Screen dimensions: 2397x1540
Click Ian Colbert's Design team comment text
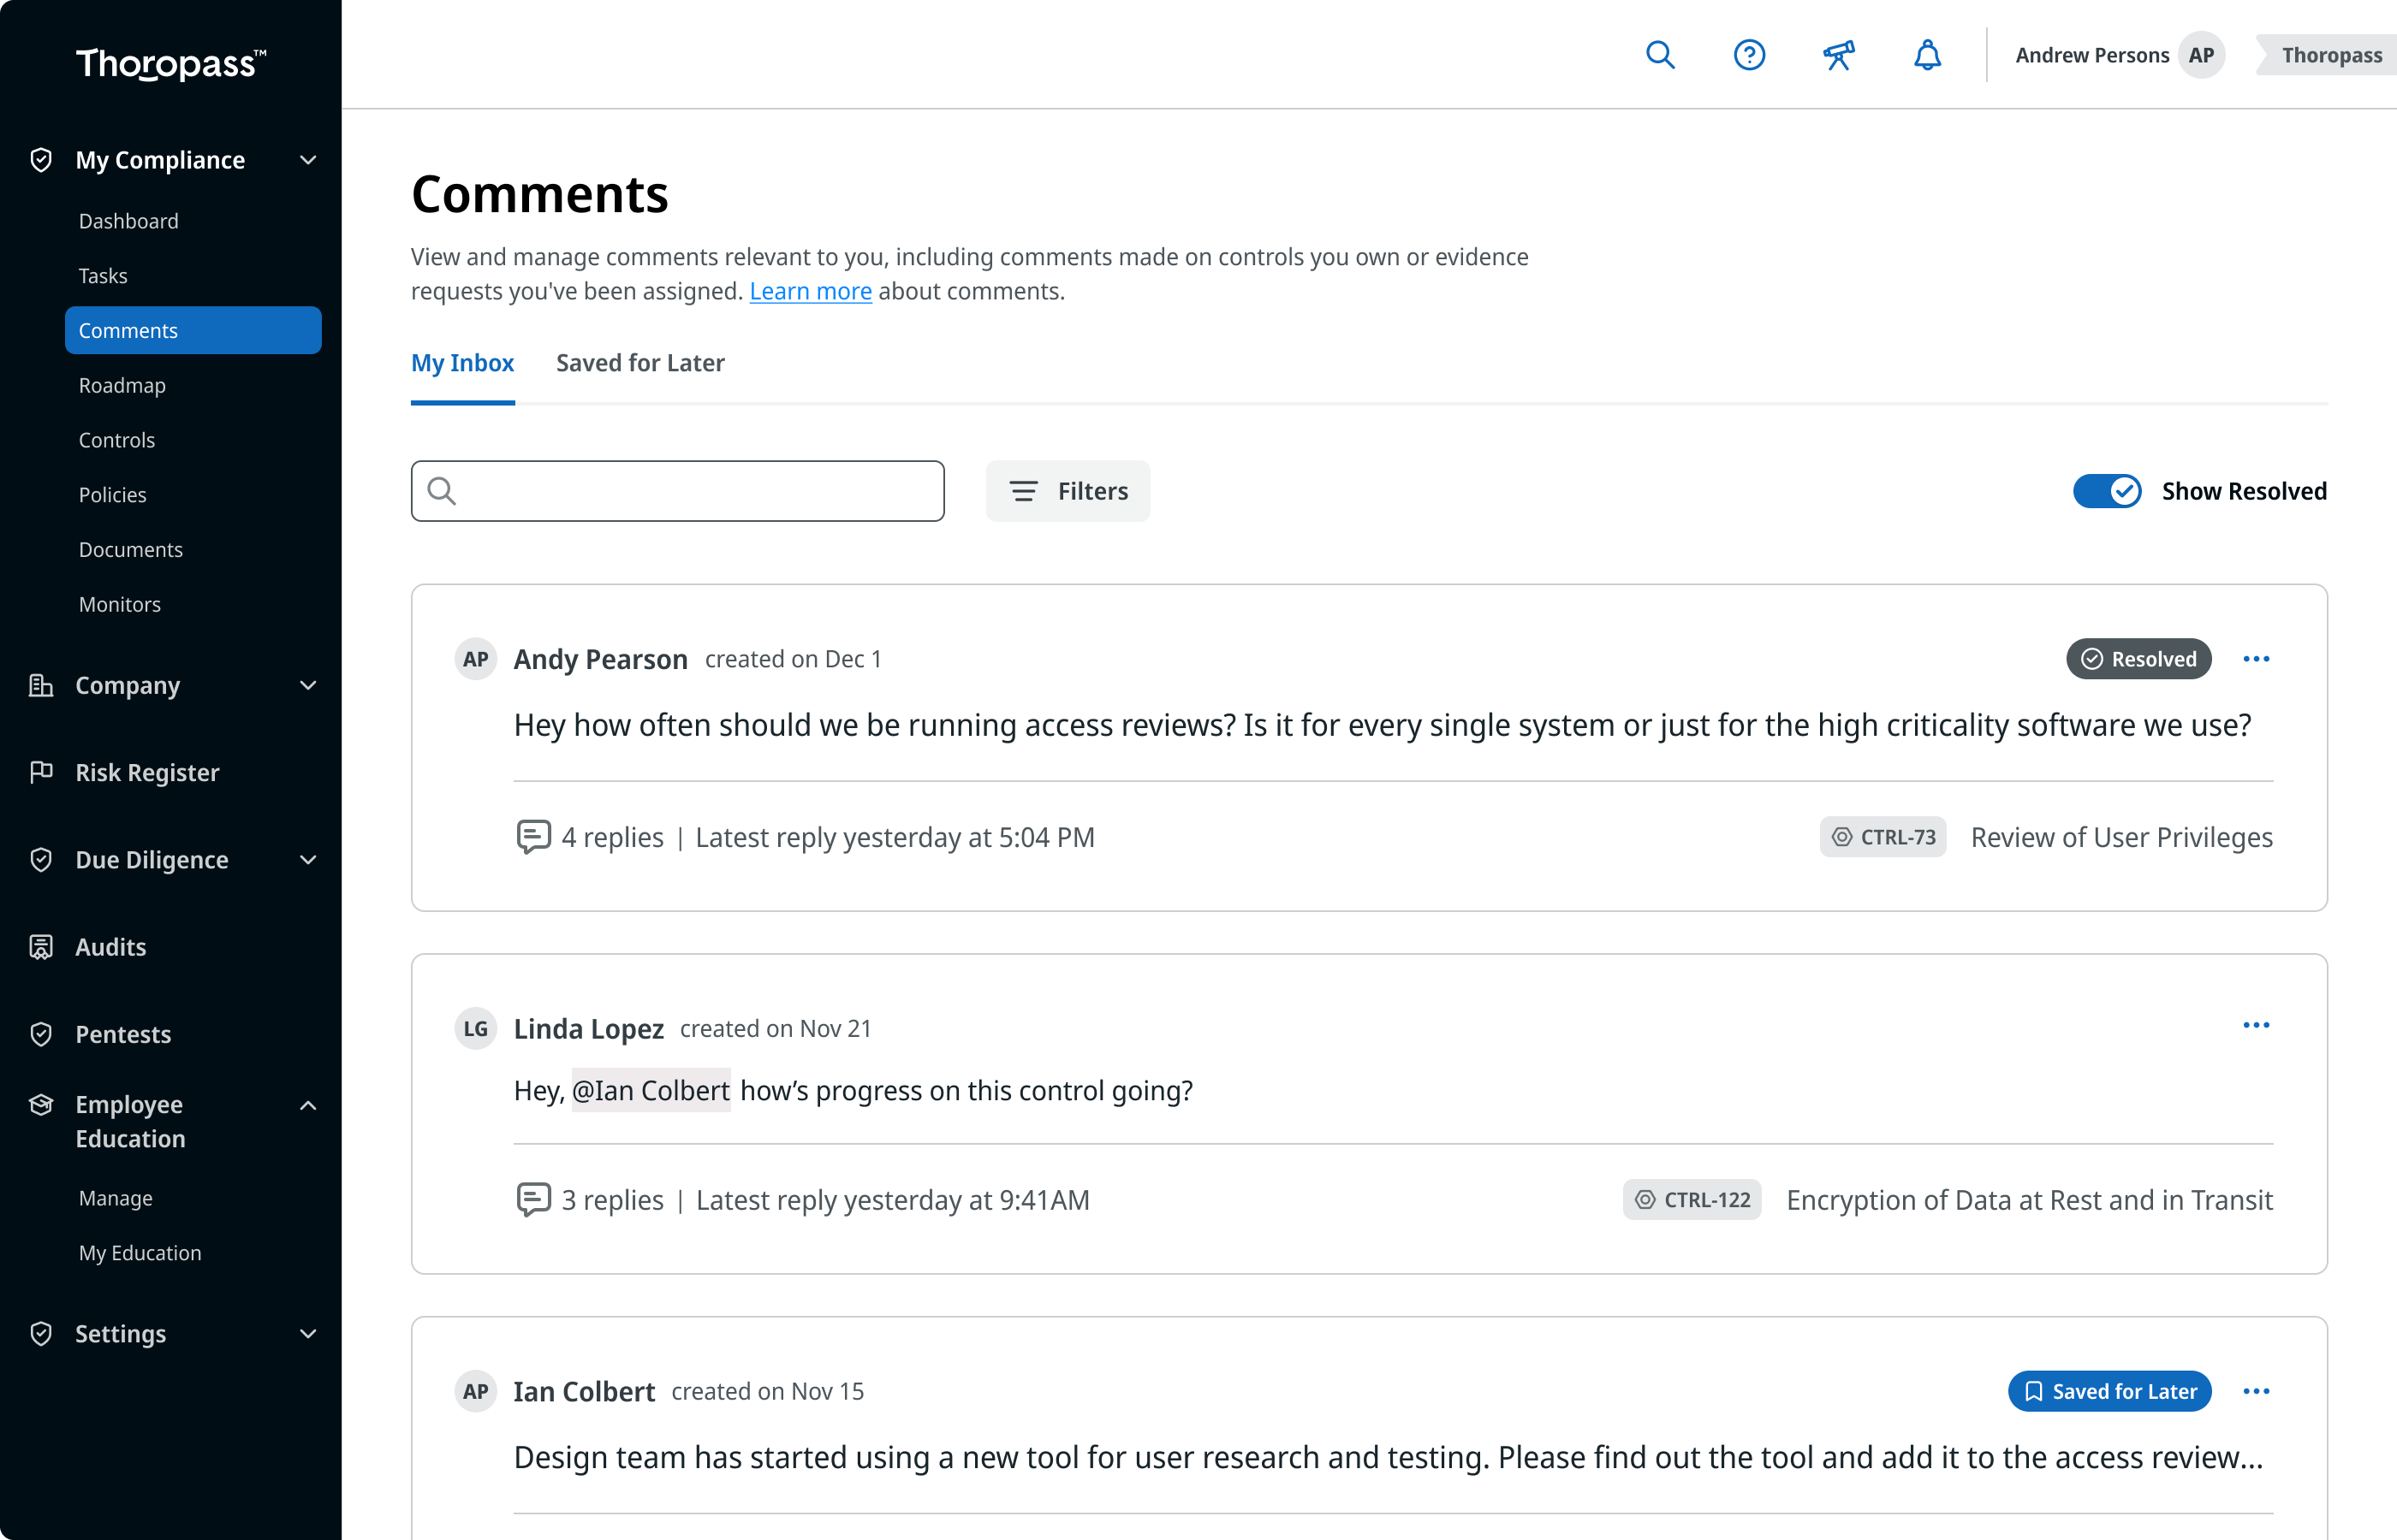click(x=1389, y=1457)
